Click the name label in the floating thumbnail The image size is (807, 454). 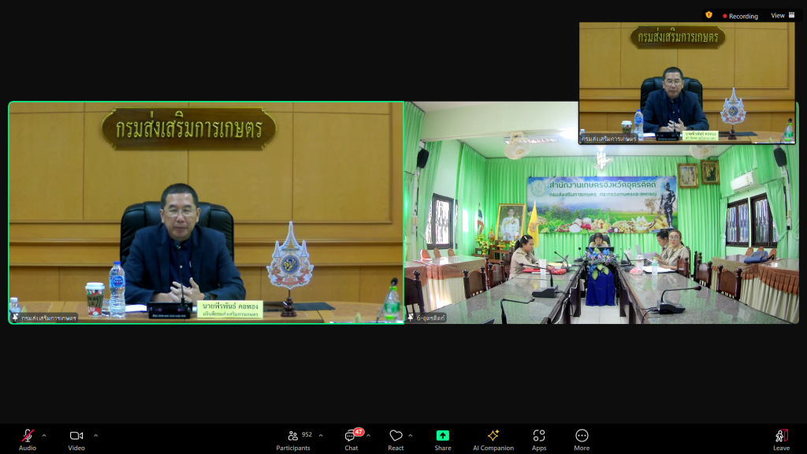[609, 139]
